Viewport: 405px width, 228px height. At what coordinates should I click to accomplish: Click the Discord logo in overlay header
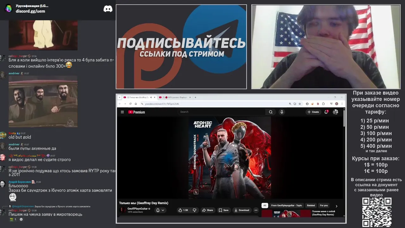point(108,9)
